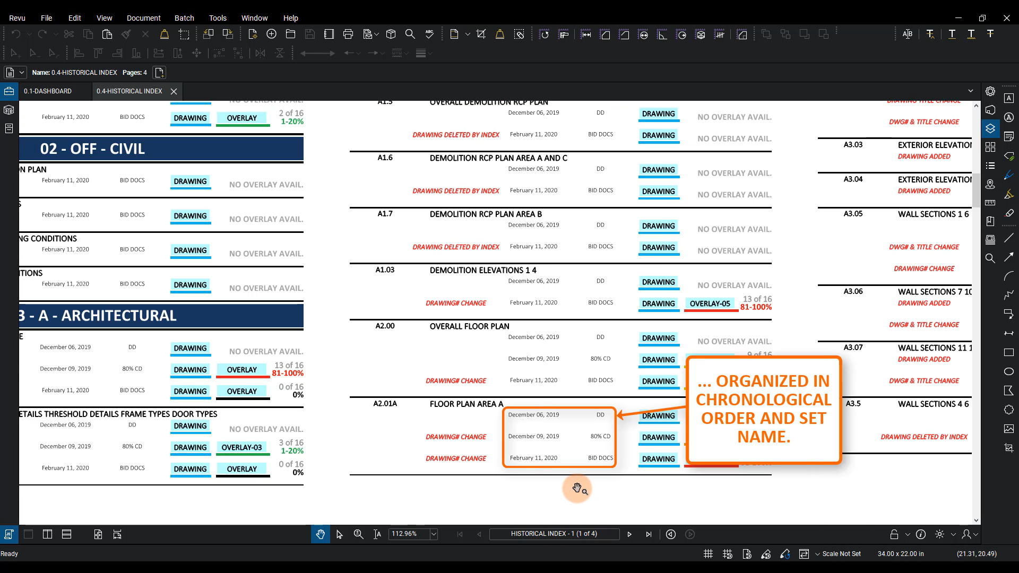Viewport: 1019px width, 573px height.
Task: Open the Thumbnails grid panel icon
Action: click(990, 147)
